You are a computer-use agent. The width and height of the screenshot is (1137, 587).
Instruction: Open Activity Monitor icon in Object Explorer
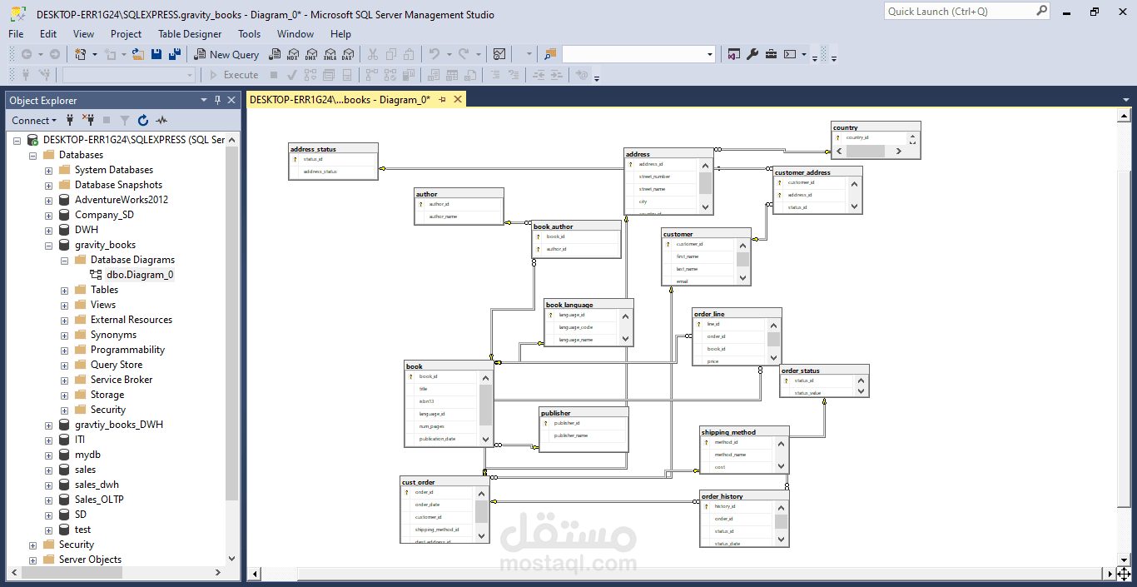(x=161, y=120)
